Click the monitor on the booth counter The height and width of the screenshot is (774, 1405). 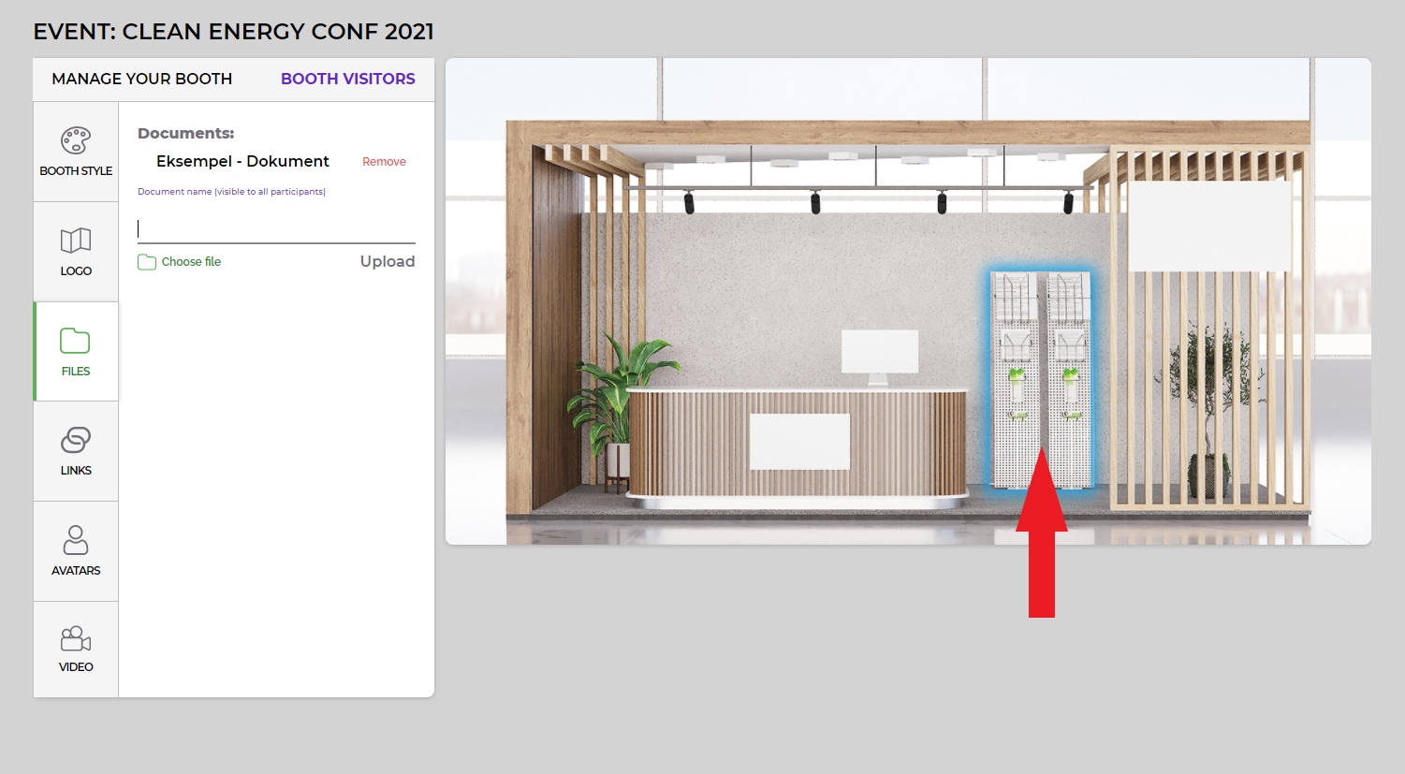879,357
